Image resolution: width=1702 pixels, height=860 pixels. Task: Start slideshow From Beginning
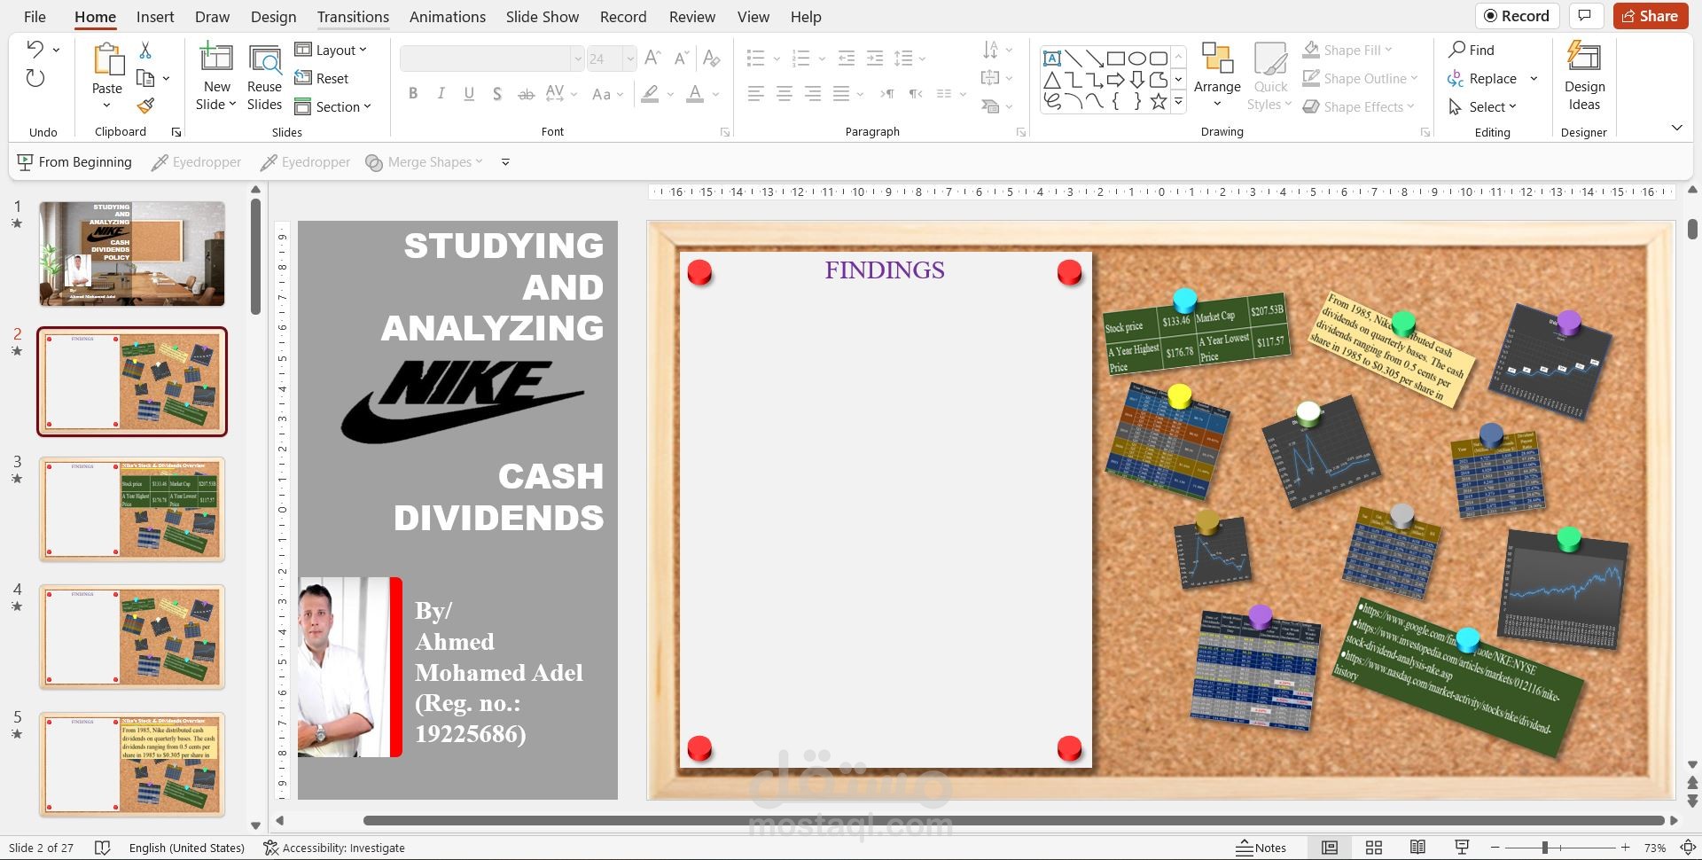pos(74,162)
